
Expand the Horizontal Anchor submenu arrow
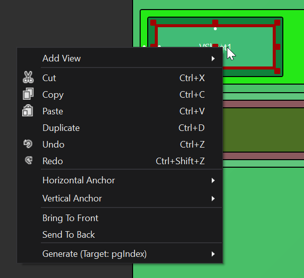213,180
